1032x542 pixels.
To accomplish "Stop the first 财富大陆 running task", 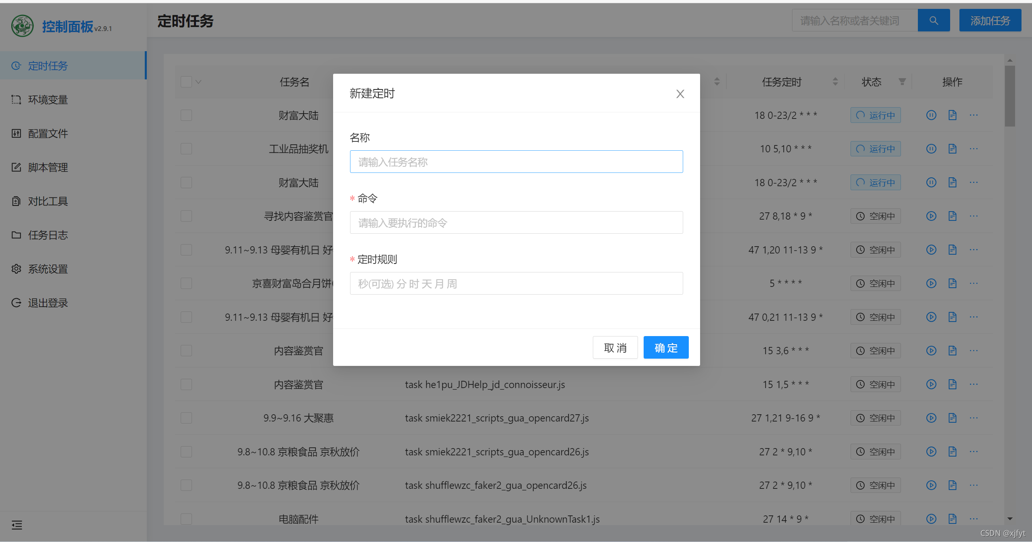I will coord(931,115).
